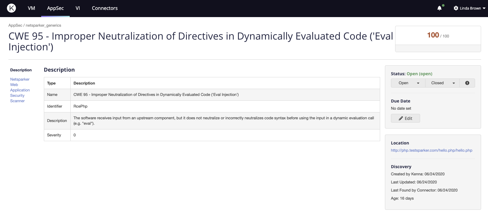Open the php.testsparker.com location link
Image resolution: width=488 pixels, height=220 pixels.
coord(431,150)
